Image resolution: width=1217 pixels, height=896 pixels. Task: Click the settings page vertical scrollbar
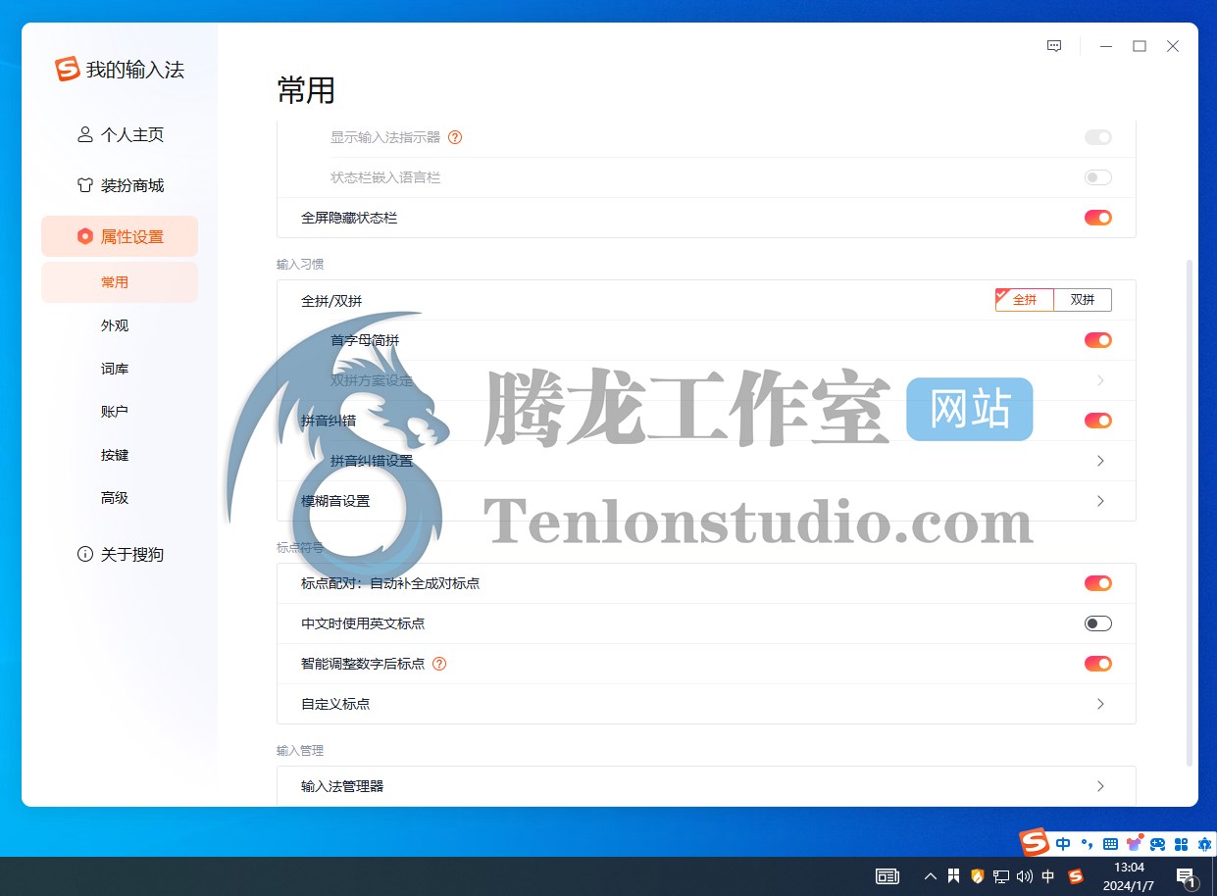coord(1190,513)
